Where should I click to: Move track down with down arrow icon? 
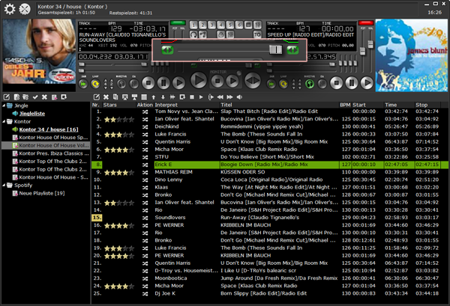[163, 97]
